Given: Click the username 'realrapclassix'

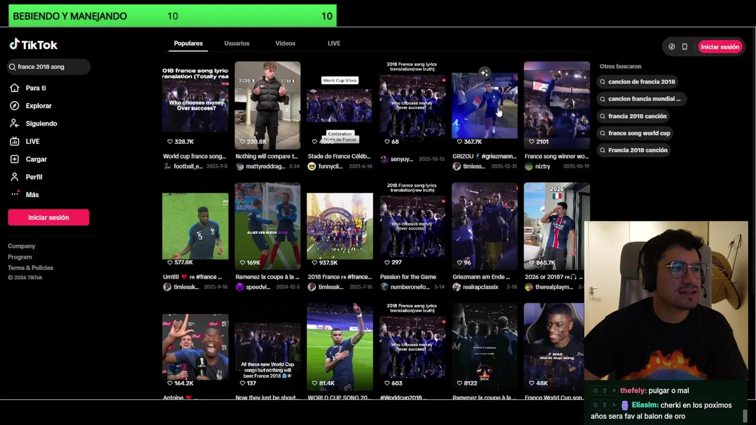Looking at the screenshot, I should pyautogui.click(x=480, y=287).
